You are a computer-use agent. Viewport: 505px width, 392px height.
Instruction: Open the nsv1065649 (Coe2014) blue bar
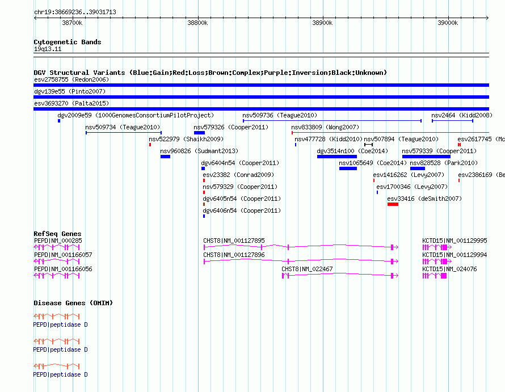(x=348, y=168)
